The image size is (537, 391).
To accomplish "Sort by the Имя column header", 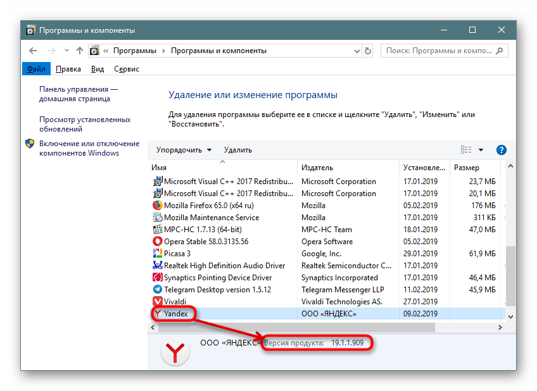I will [x=223, y=168].
